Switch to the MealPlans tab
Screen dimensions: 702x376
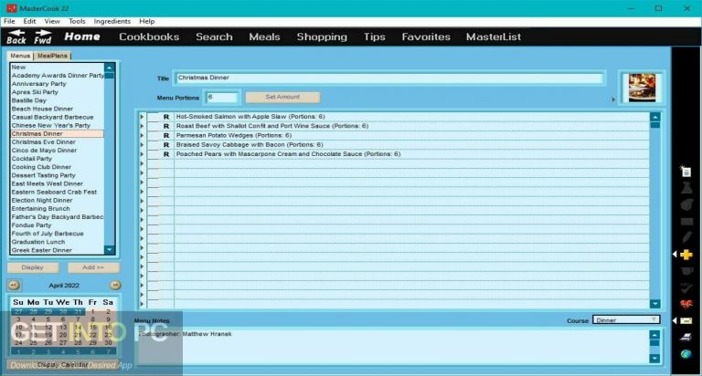(x=52, y=56)
